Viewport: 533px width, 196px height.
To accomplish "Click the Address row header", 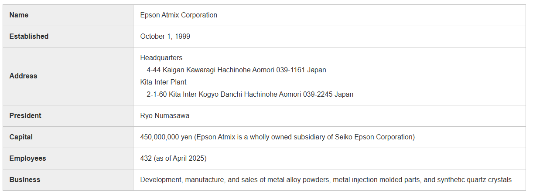I will click(23, 76).
